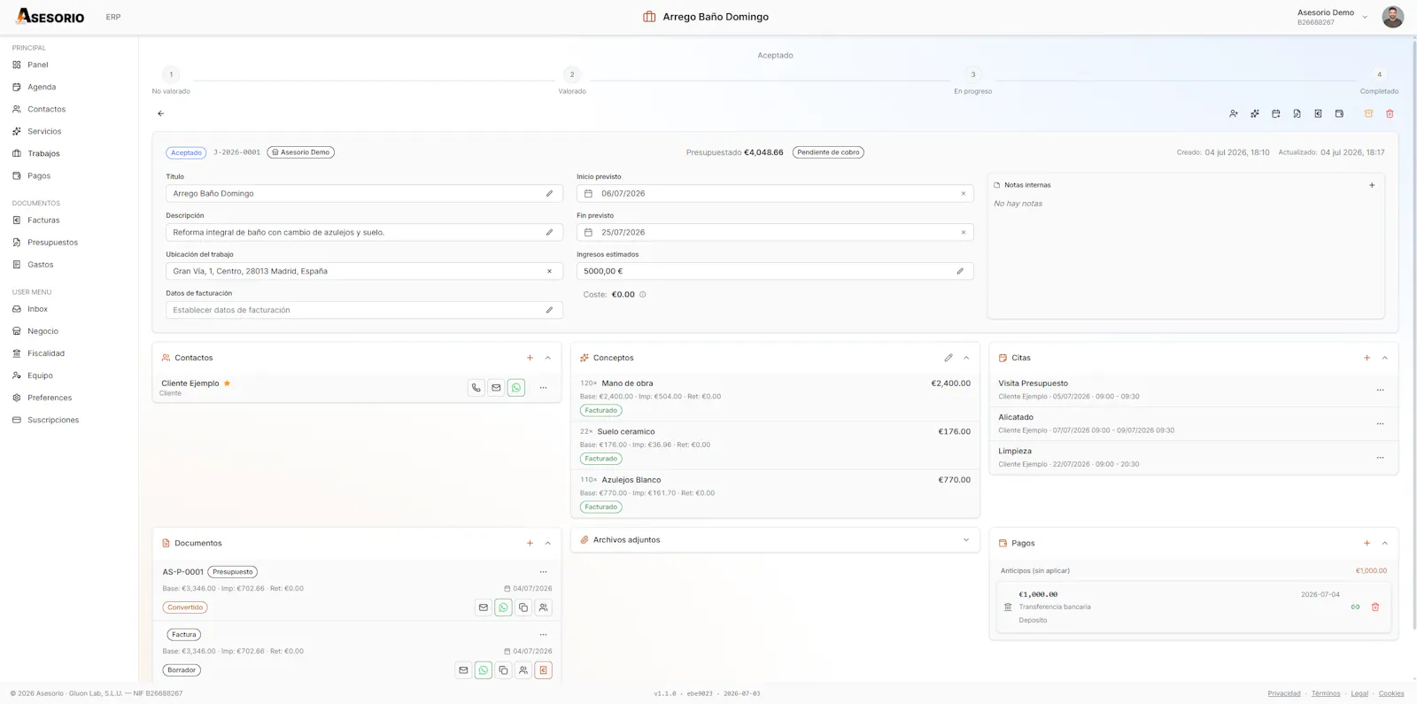1417x704 pixels.
Task: Open options for Alicatado appointment
Action: tap(1380, 423)
